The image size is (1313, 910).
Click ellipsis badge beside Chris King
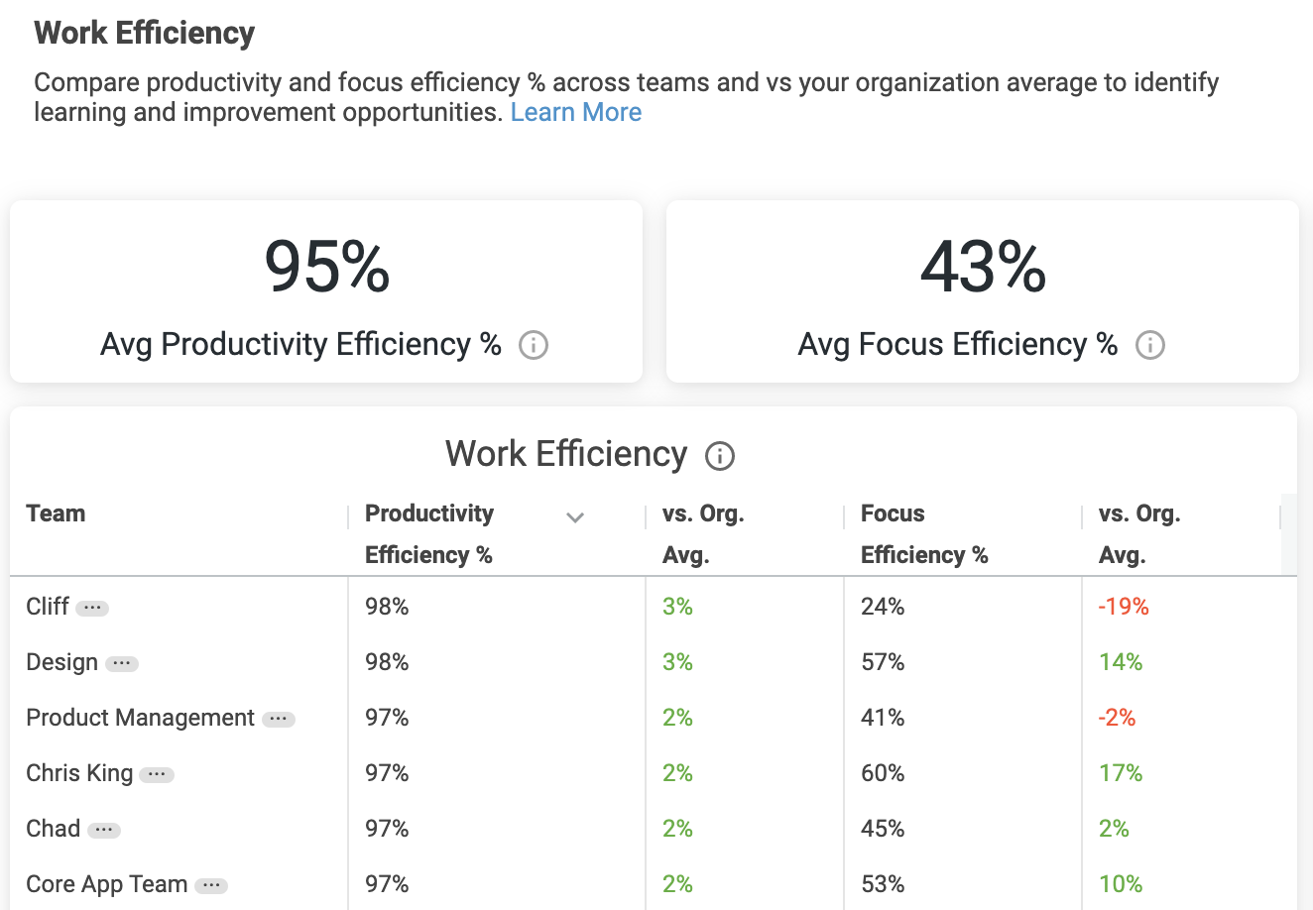click(157, 774)
